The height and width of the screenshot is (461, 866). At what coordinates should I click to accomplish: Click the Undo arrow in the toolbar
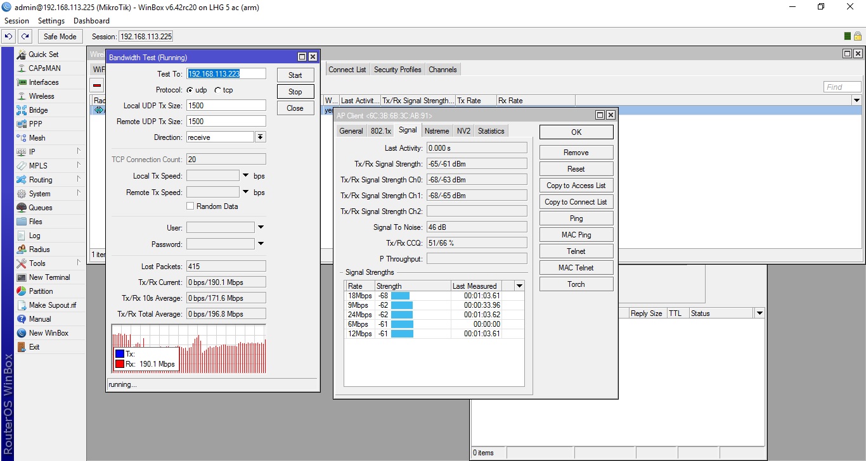[x=9, y=37]
